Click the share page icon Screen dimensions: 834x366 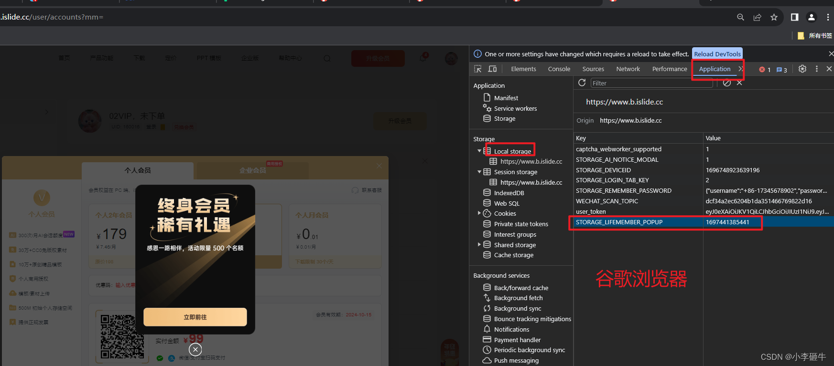point(757,17)
